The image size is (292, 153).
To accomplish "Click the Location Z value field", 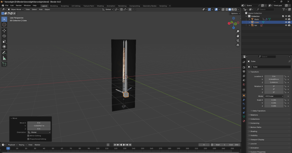I will (x=274, y=82).
